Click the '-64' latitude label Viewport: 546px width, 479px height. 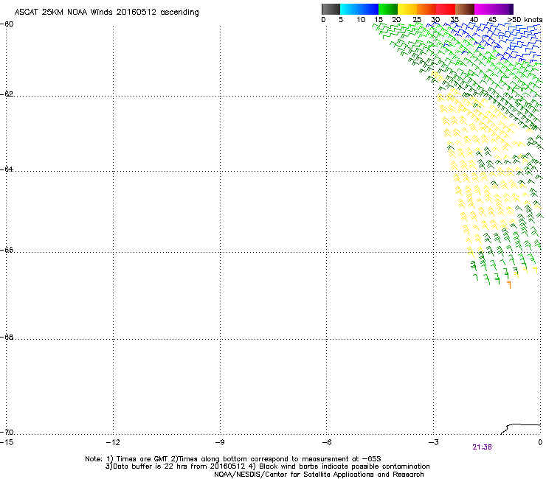7,169
